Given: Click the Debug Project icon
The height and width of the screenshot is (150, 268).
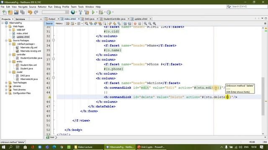Looking at the screenshot, I should coord(101,12).
